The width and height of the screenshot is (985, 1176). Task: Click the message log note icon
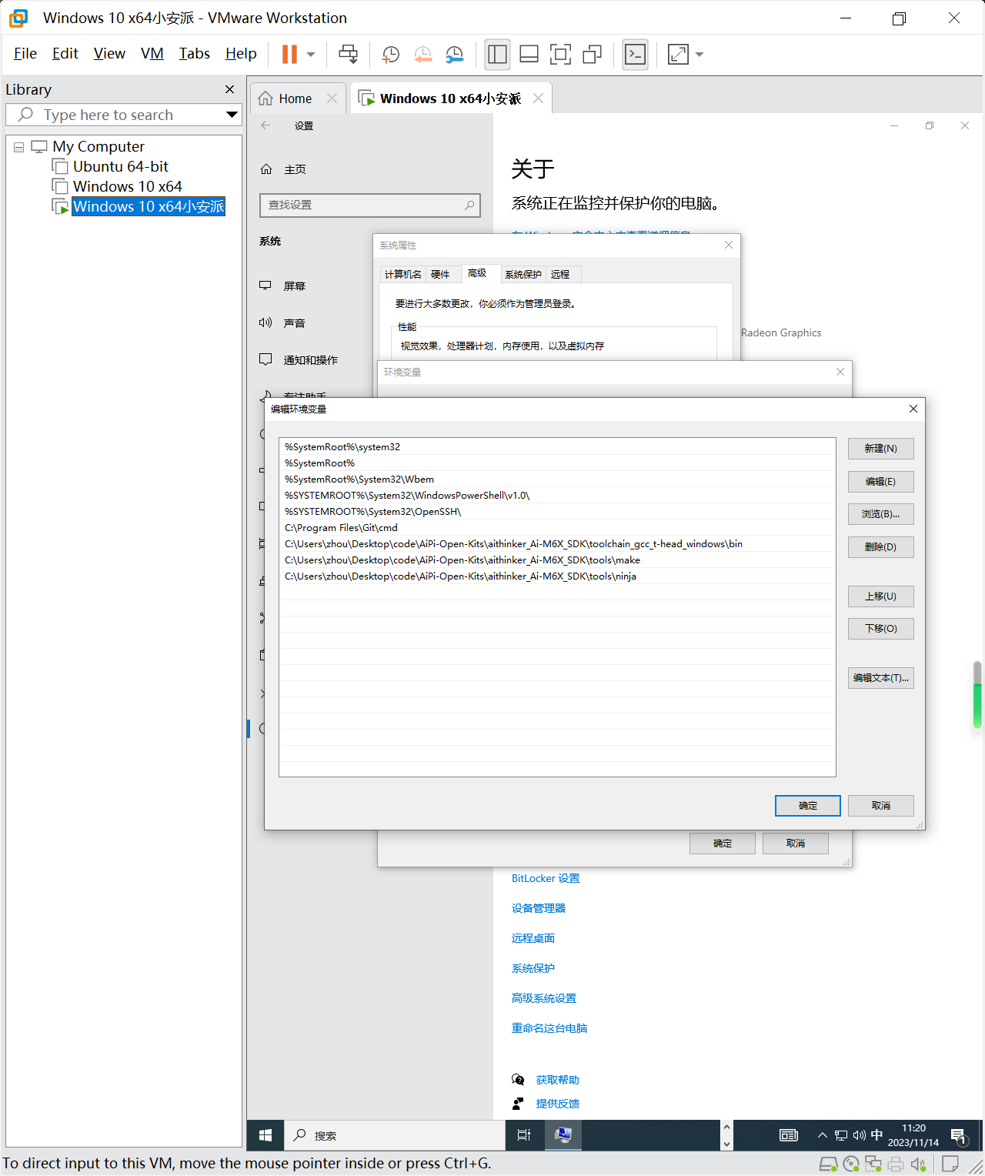[950, 1164]
